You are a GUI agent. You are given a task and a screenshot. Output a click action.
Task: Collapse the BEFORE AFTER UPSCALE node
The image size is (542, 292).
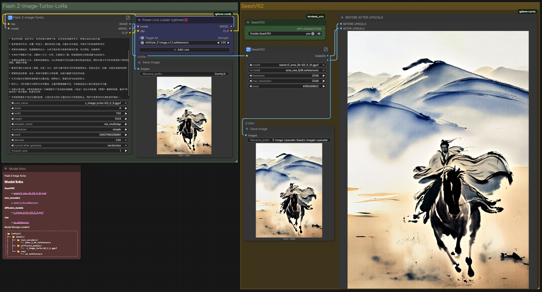[x=342, y=17]
